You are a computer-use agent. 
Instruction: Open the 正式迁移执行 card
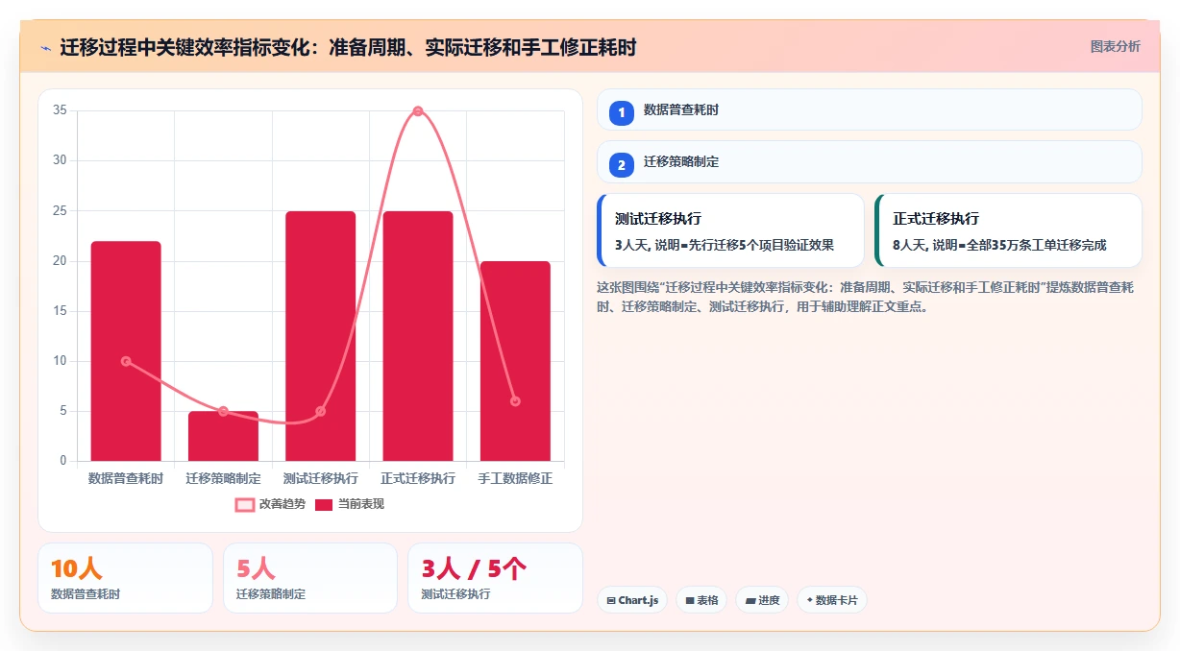1008,230
